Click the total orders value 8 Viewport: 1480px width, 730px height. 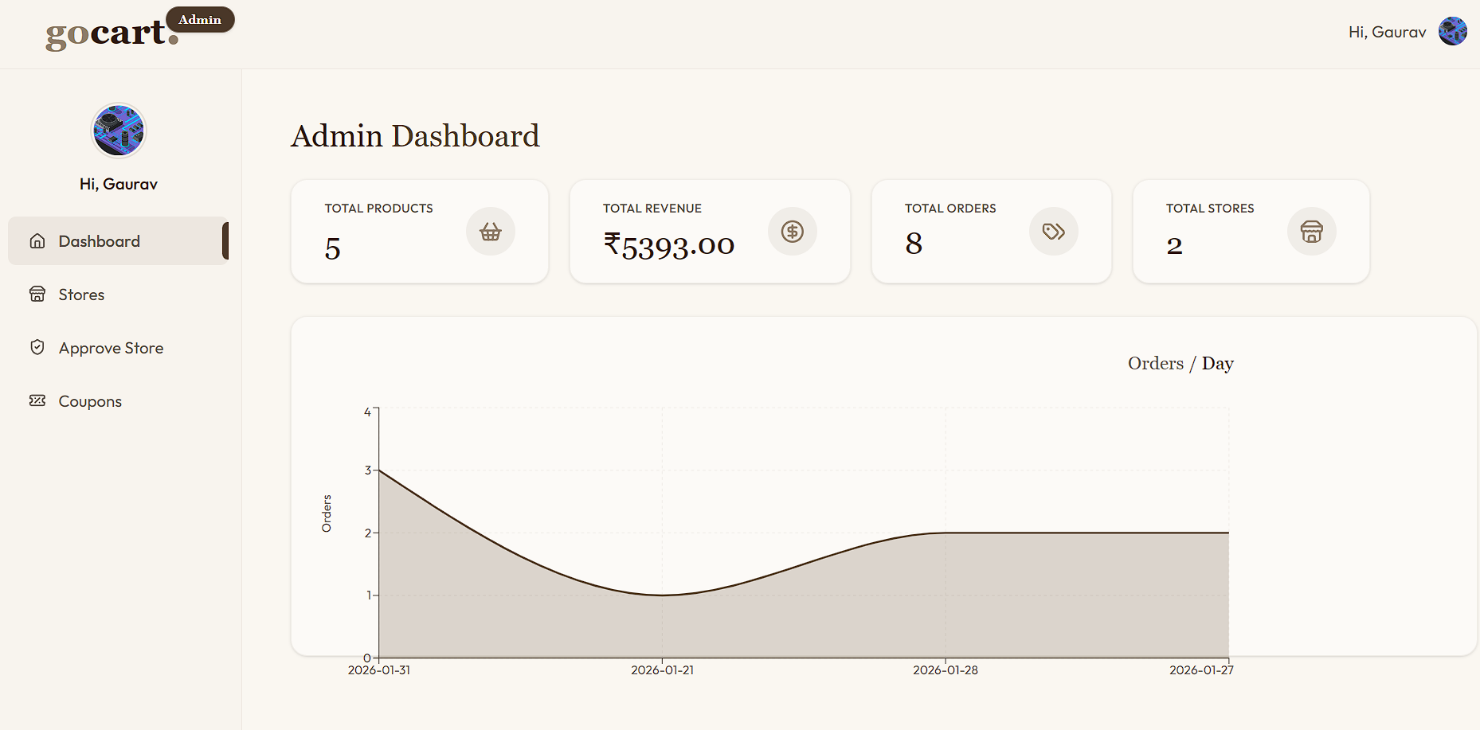click(x=914, y=244)
